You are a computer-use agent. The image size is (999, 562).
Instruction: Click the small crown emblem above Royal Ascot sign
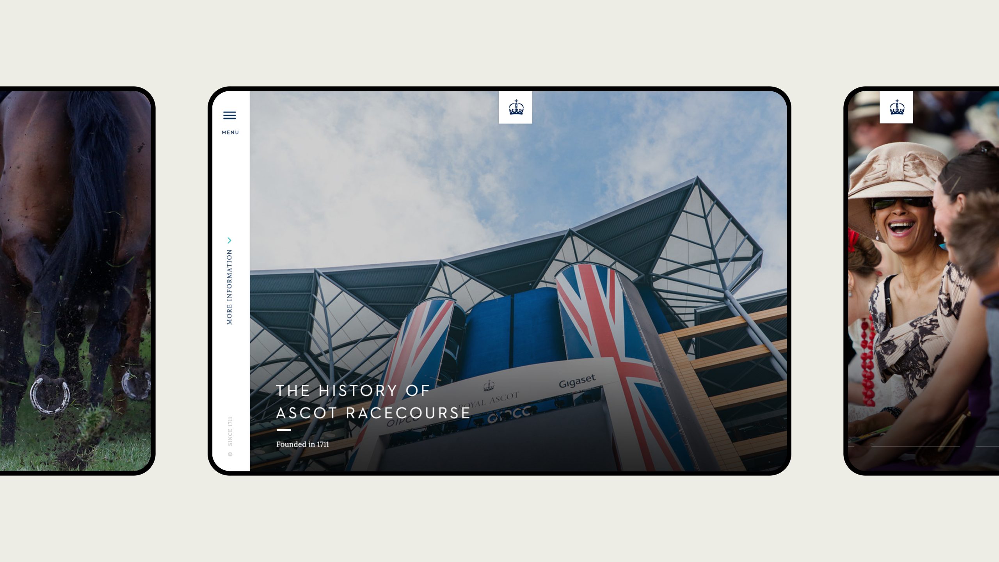[x=489, y=385]
